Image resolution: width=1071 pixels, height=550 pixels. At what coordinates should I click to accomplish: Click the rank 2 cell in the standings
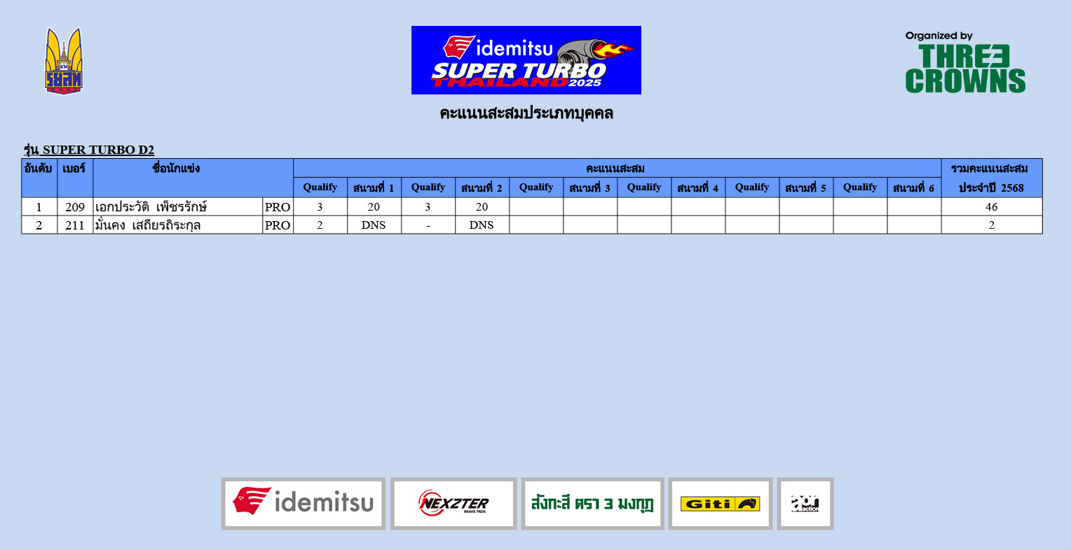39,225
